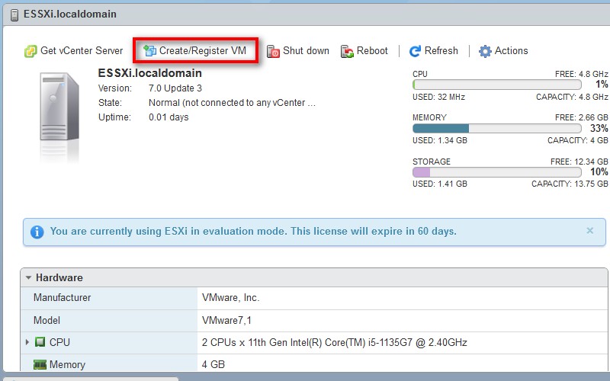Click the blue info icon in evaluation notice

pyautogui.click(x=37, y=232)
